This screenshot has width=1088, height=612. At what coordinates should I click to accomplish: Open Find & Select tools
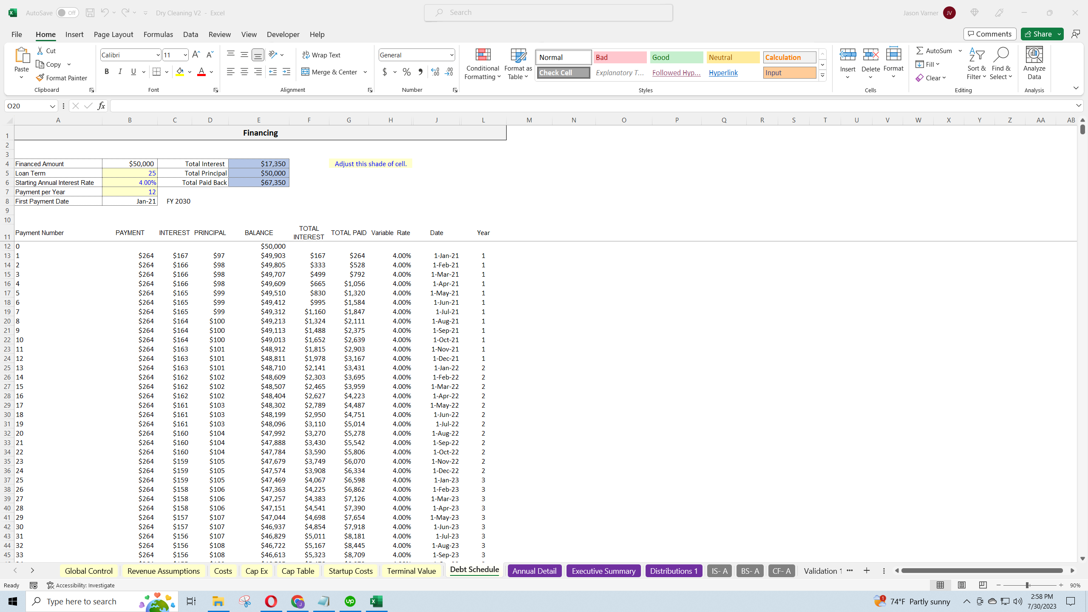pyautogui.click(x=1001, y=64)
